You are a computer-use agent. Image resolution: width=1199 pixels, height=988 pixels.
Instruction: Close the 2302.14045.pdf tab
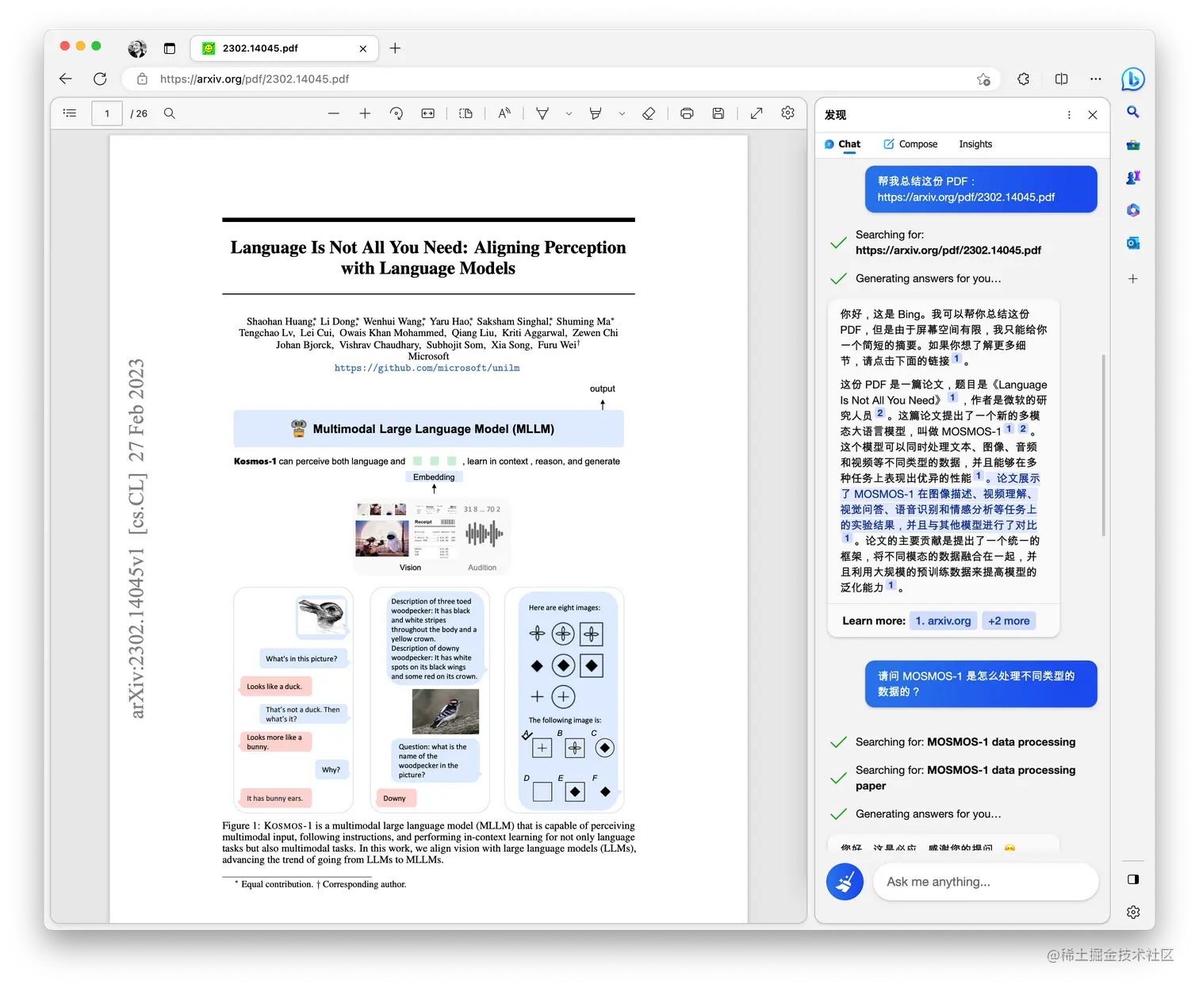click(x=363, y=48)
